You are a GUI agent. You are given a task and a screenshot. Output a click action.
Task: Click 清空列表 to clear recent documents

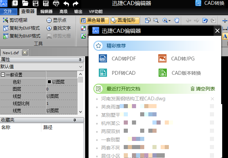[x=203, y=89]
